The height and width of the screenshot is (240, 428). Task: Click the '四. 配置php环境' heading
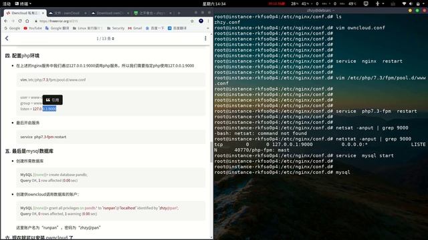22,56
